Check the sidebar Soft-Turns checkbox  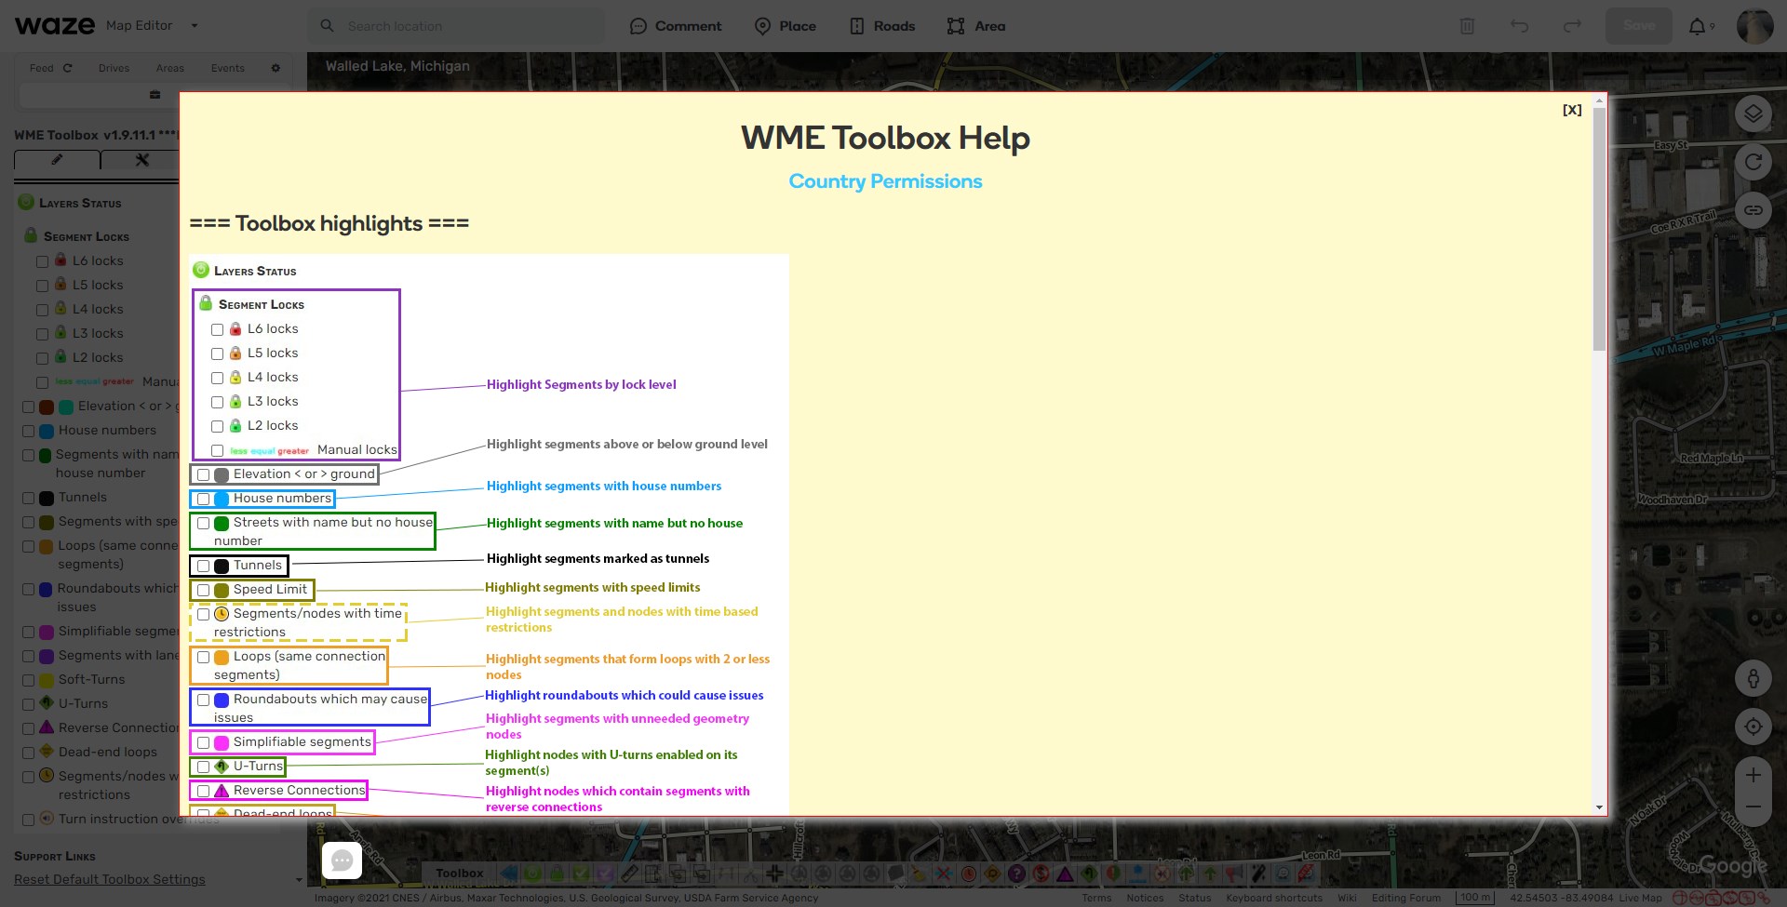tap(28, 681)
